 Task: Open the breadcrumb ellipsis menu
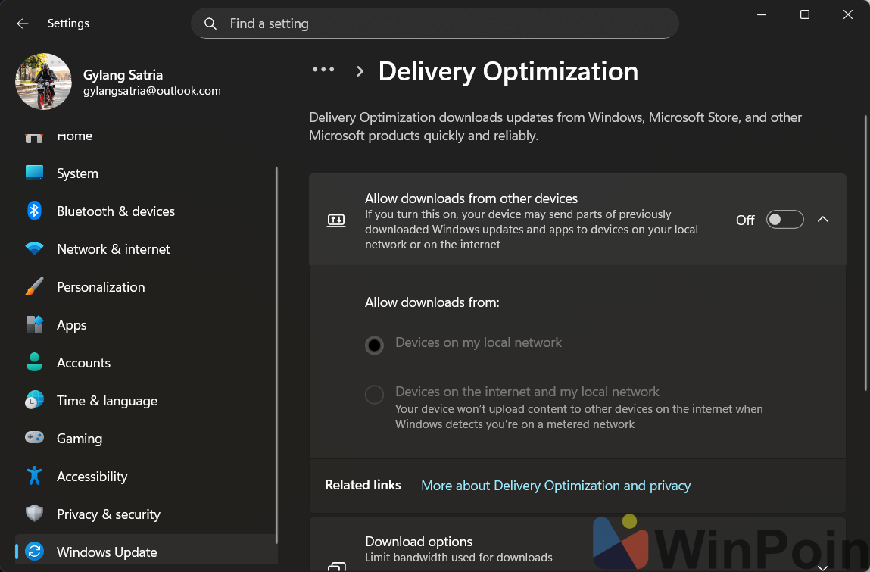(323, 70)
